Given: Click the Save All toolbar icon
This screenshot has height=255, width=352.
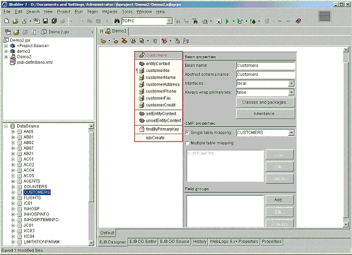Looking at the screenshot, I should 54,21.
